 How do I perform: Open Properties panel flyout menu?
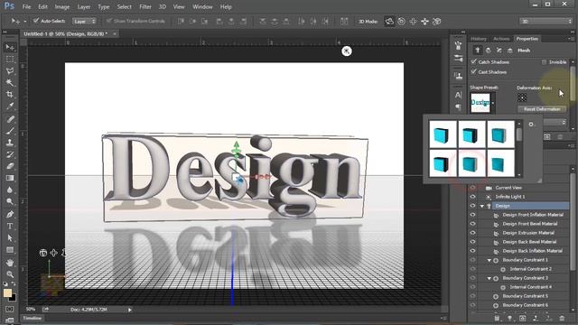[x=570, y=38]
